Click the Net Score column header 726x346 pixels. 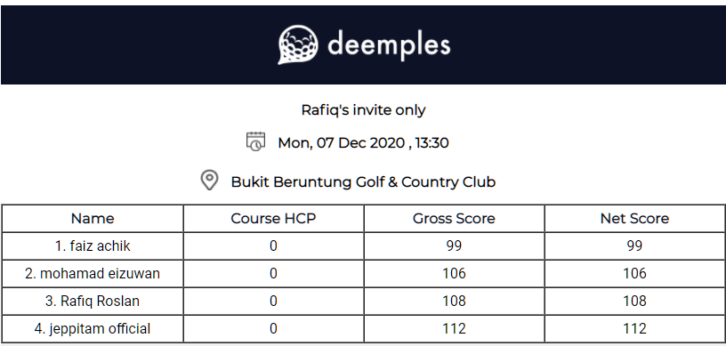[x=634, y=219]
